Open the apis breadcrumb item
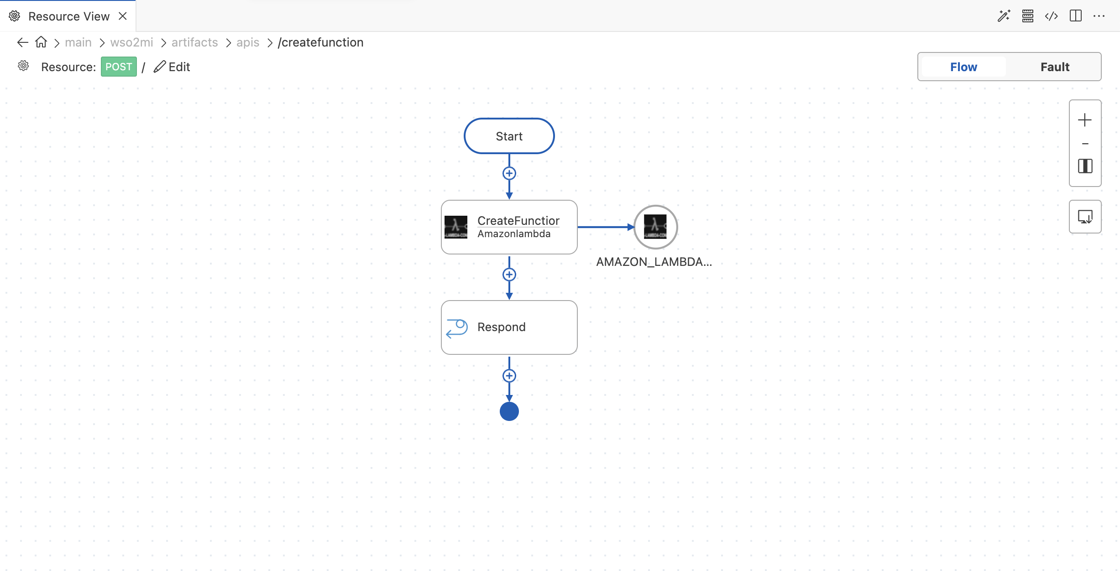Viewport: 1120px width, 571px height. (x=248, y=42)
